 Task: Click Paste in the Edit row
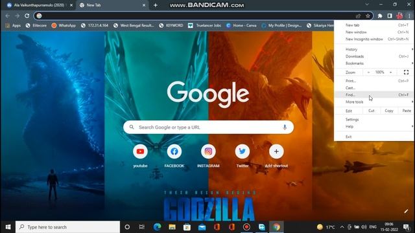pyautogui.click(x=407, y=111)
